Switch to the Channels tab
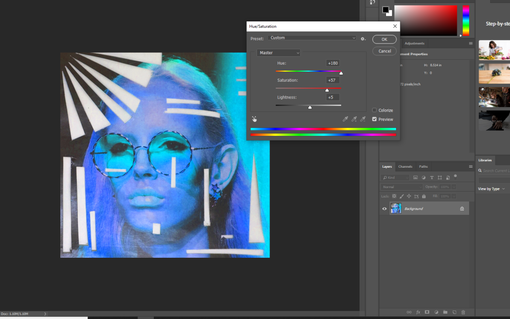This screenshot has width=510, height=319. (405, 167)
